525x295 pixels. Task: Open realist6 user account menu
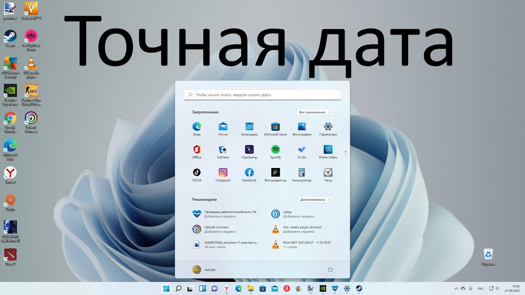[x=204, y=270]
